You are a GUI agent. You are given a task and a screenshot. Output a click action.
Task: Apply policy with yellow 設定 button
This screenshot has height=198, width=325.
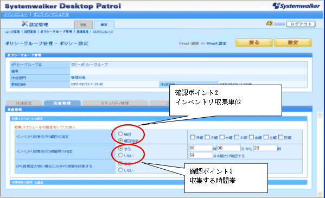[293, 42]
